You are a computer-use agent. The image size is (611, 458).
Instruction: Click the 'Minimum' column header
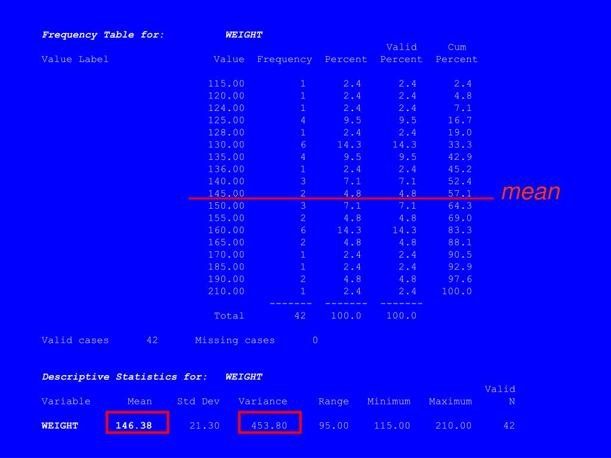tap(389, 401)
